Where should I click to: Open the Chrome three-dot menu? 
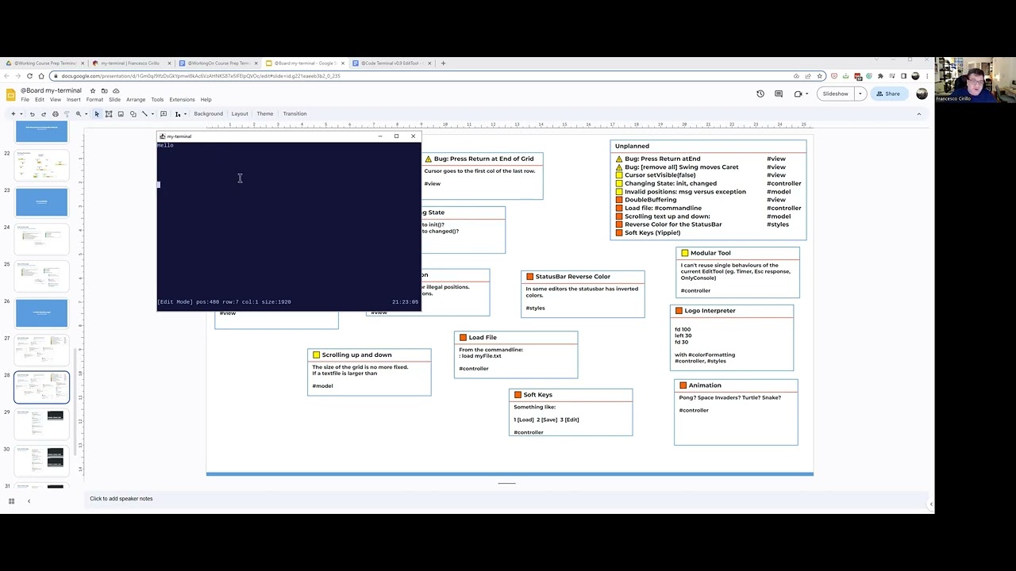tap(927, 76)
